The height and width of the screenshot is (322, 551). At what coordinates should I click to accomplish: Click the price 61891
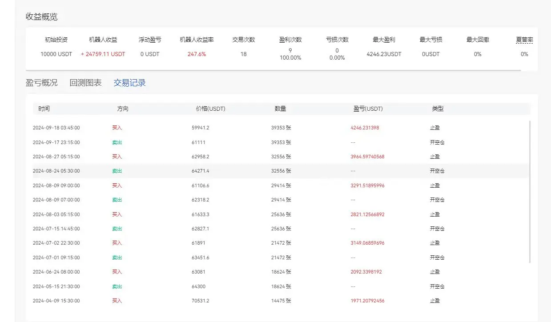198,243
